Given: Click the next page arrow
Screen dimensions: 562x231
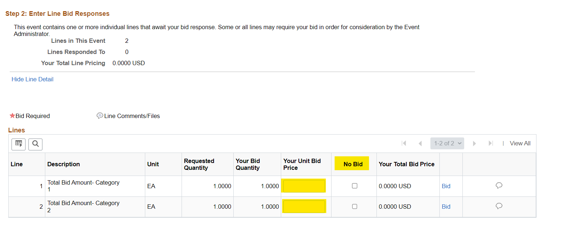Looking at the screenshot, I should [x=474, y=143].
